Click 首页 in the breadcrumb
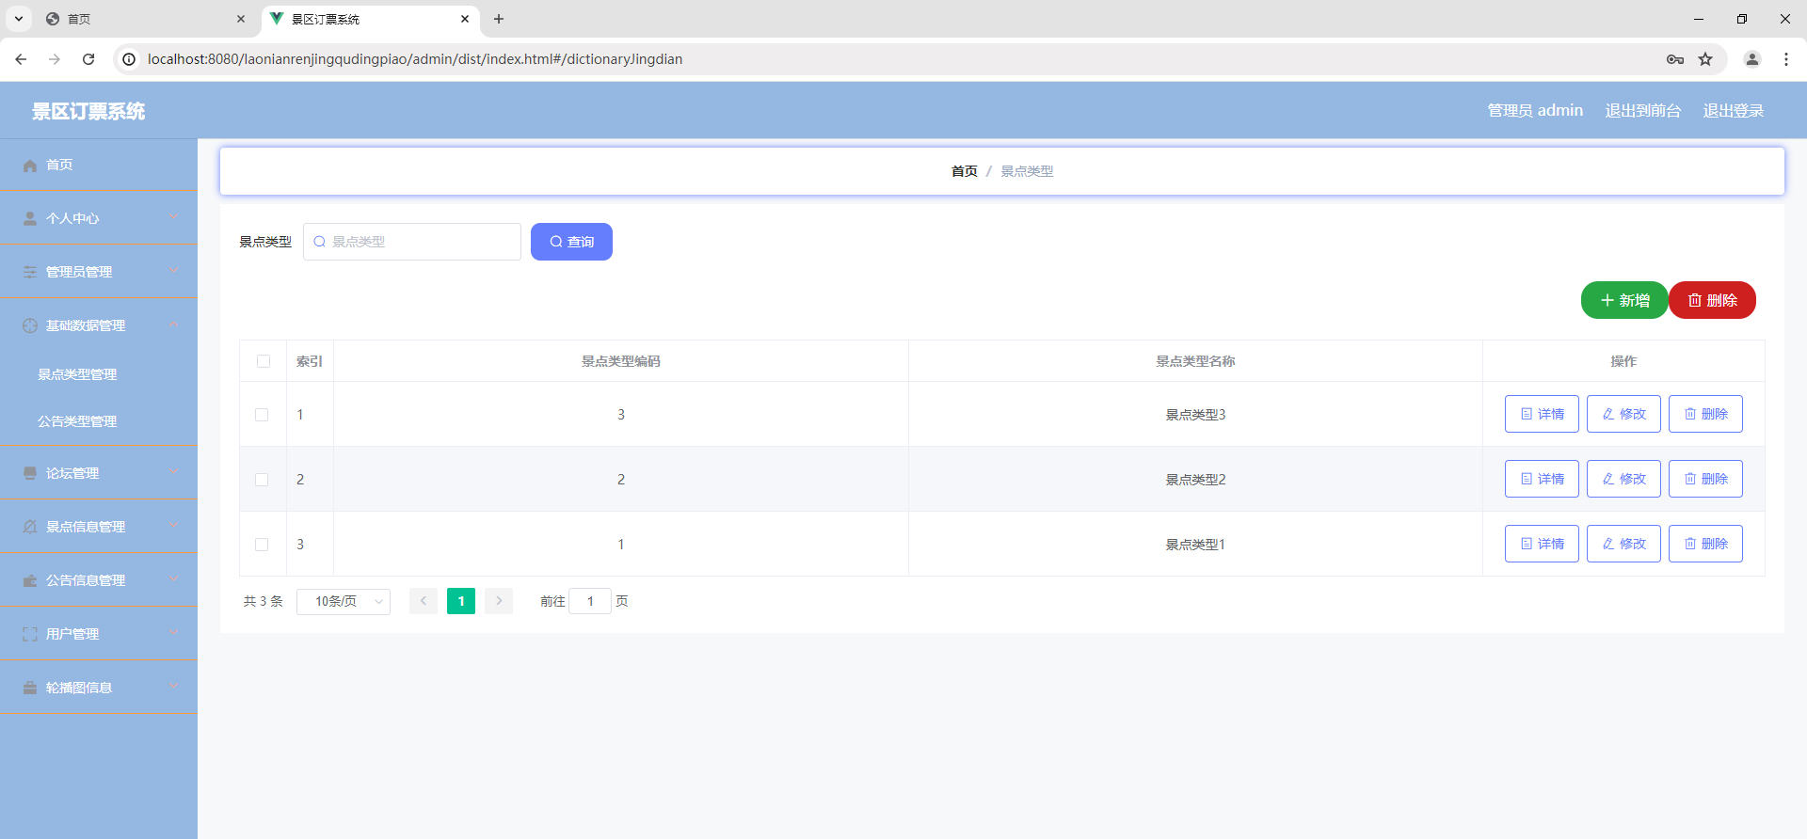 [964, 171]
